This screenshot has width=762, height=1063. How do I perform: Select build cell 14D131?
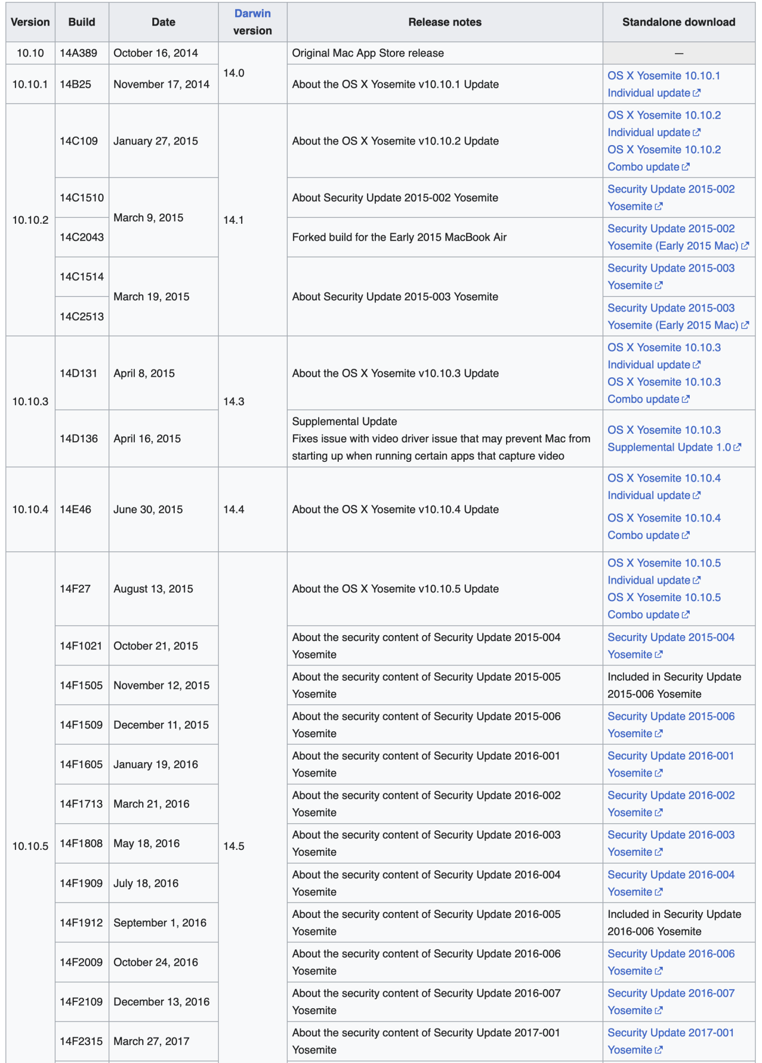coord(82,373)
